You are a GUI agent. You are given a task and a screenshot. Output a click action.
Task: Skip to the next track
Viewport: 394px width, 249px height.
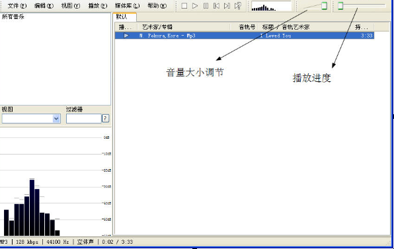click(x=227, y=6)
